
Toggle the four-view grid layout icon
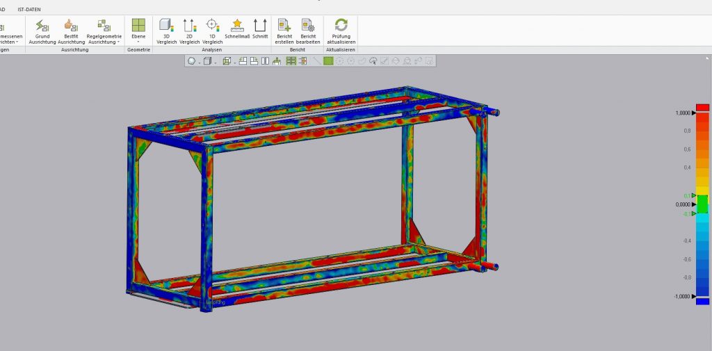click(291, 61)
